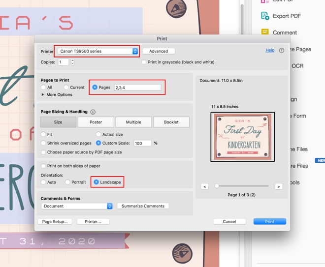Open Page Setup dialog

55,222
